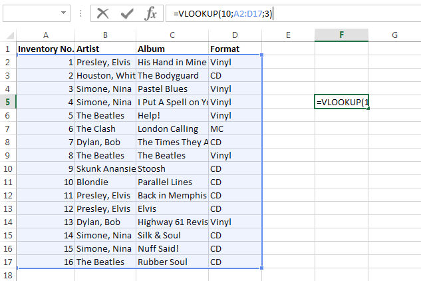Select 'Houston, Whit' artist cell
This screenshot has height=281, width=421.
click(105, 75)
